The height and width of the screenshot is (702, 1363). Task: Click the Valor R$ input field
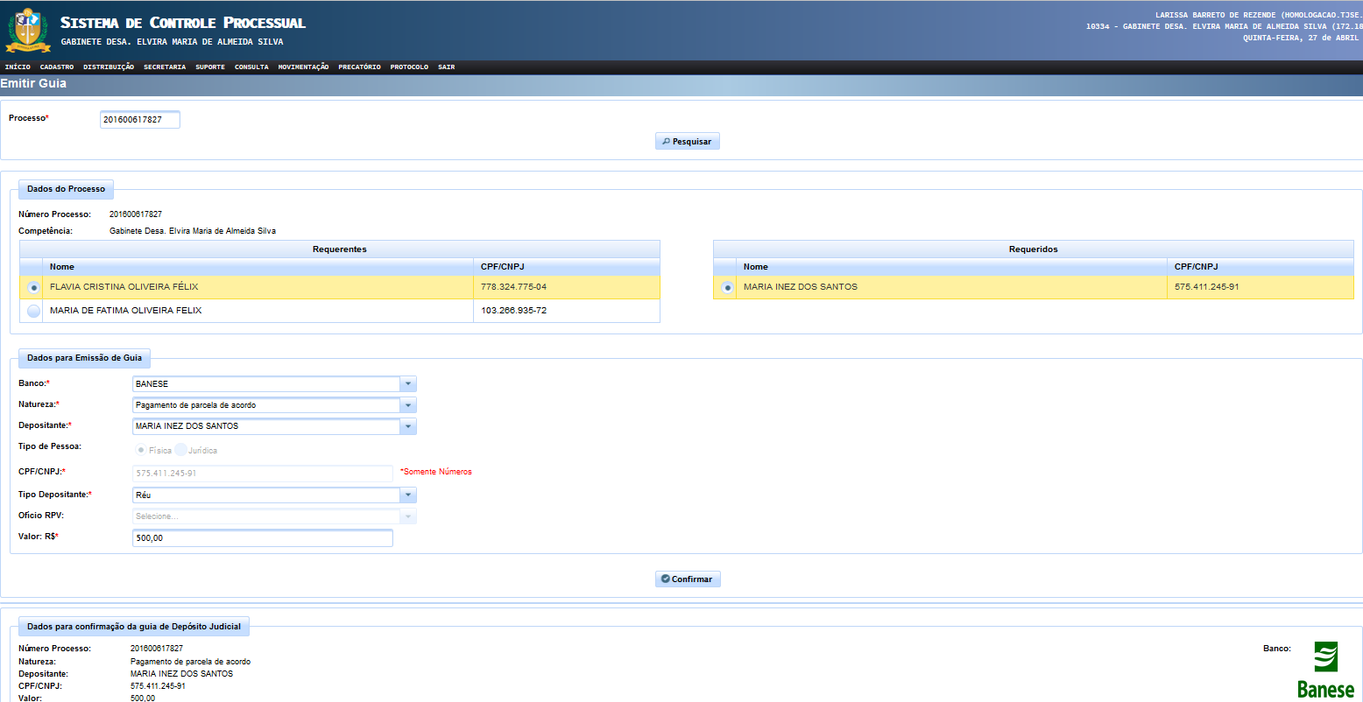pos(262,538)
